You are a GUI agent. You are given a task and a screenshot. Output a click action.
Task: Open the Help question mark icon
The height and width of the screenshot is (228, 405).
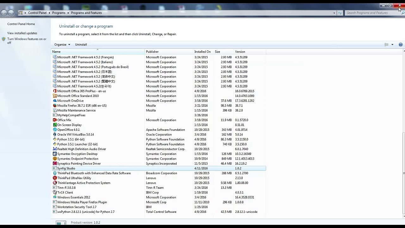point(401,45)
